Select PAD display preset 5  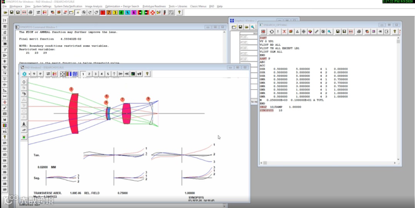coord(108,74)
